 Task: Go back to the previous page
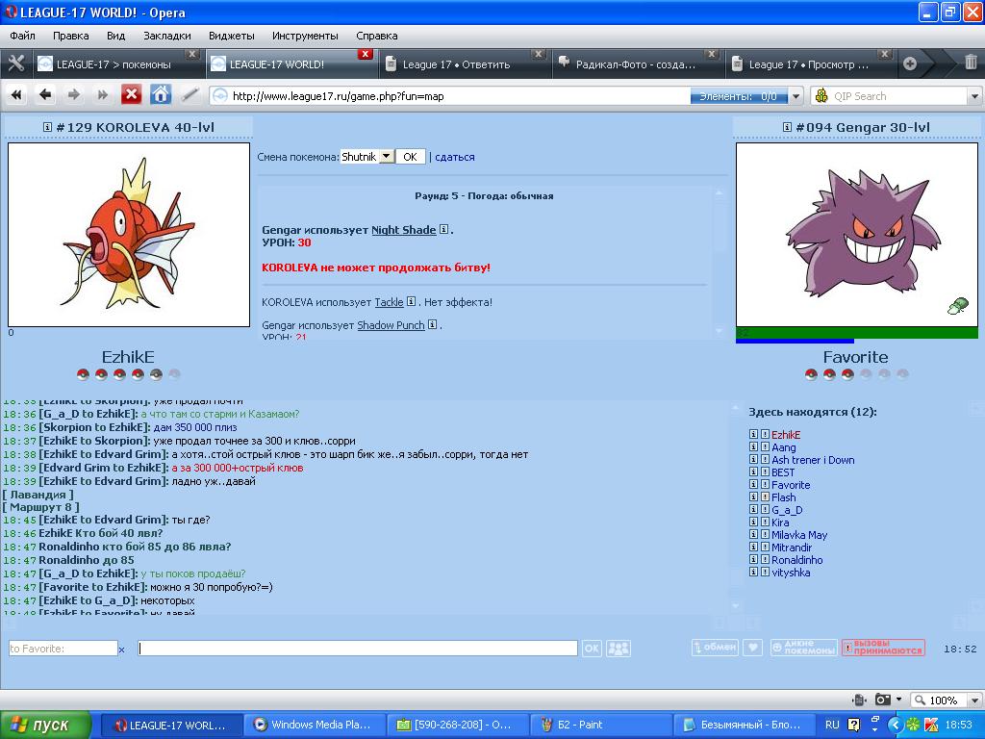tap(44, 95)
